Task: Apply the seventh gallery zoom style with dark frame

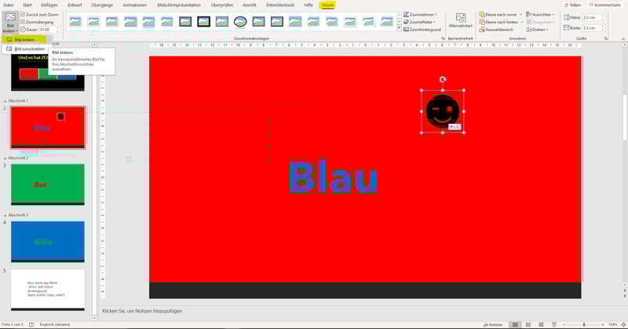Action: [185, 22]
